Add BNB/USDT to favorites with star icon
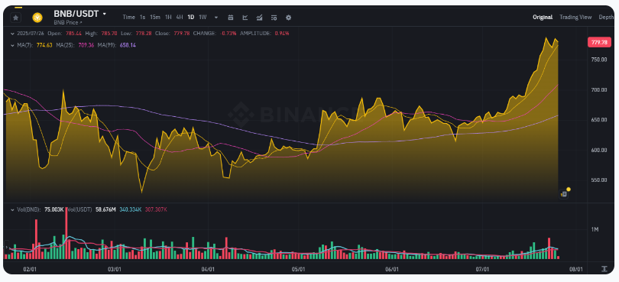619x282 pixels. 16,18
